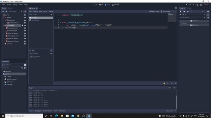This screenshot has width=211, height=118.
Task: Toggle split mode in FileSystem dock
Action: click(x=25, y=65)
